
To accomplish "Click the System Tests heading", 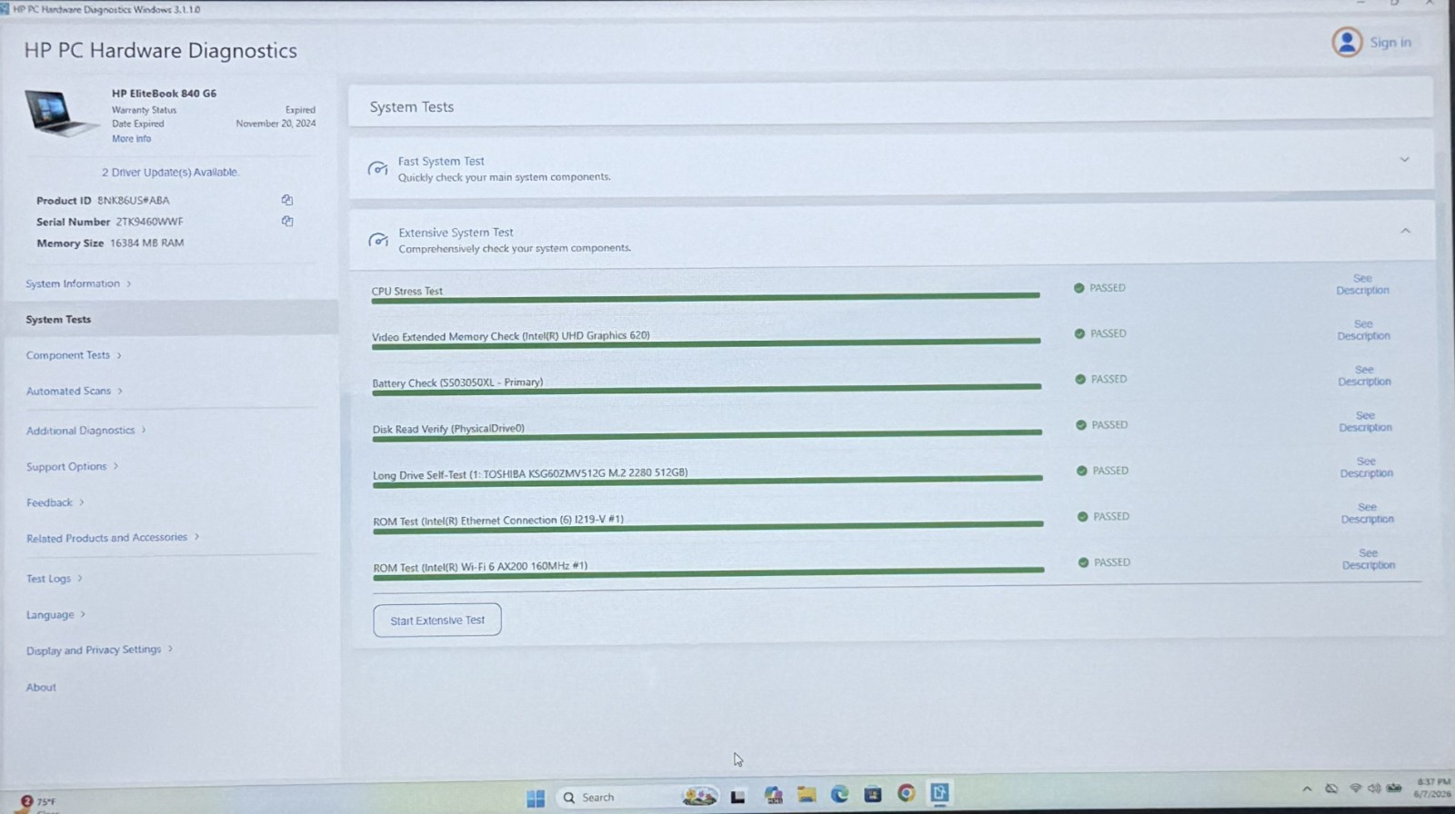I will (x=412, y=107).
